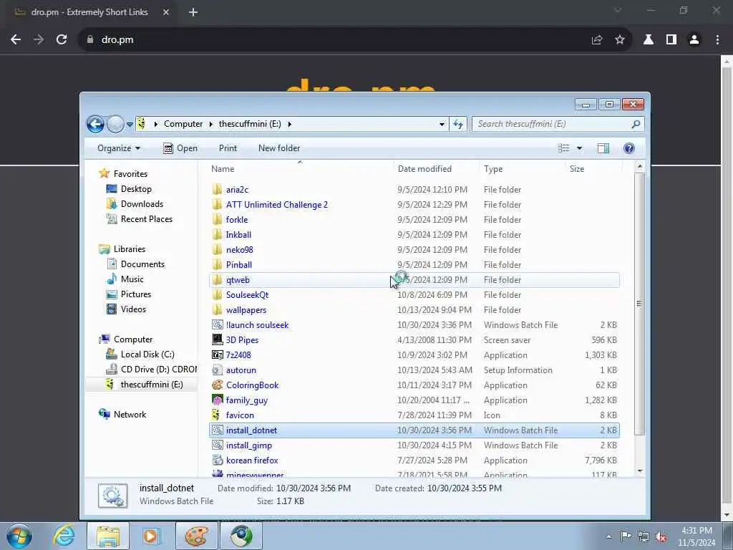The image size is (733, 550).
Task: Click the refresh button beside address bar
Action: [x=458, y=124]
